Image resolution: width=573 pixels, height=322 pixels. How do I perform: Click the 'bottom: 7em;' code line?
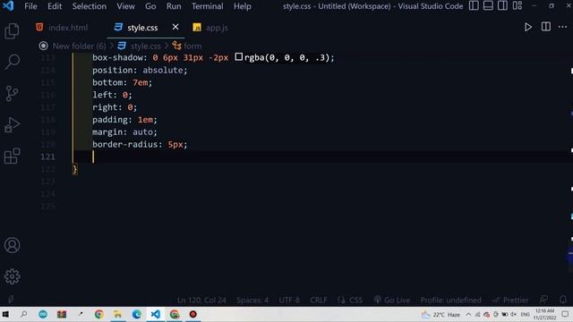[x=122, y=82]
